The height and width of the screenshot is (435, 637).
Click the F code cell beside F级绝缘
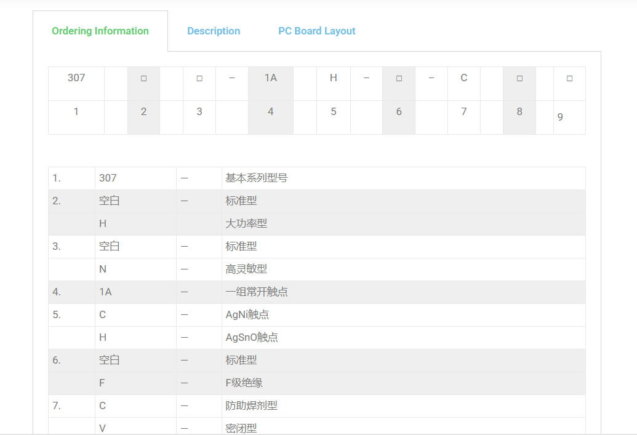[102, 383]
